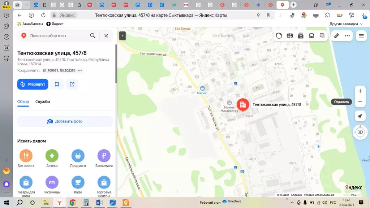Click the ruler measurement tool
370x208 pixels.
click(336, 36)
